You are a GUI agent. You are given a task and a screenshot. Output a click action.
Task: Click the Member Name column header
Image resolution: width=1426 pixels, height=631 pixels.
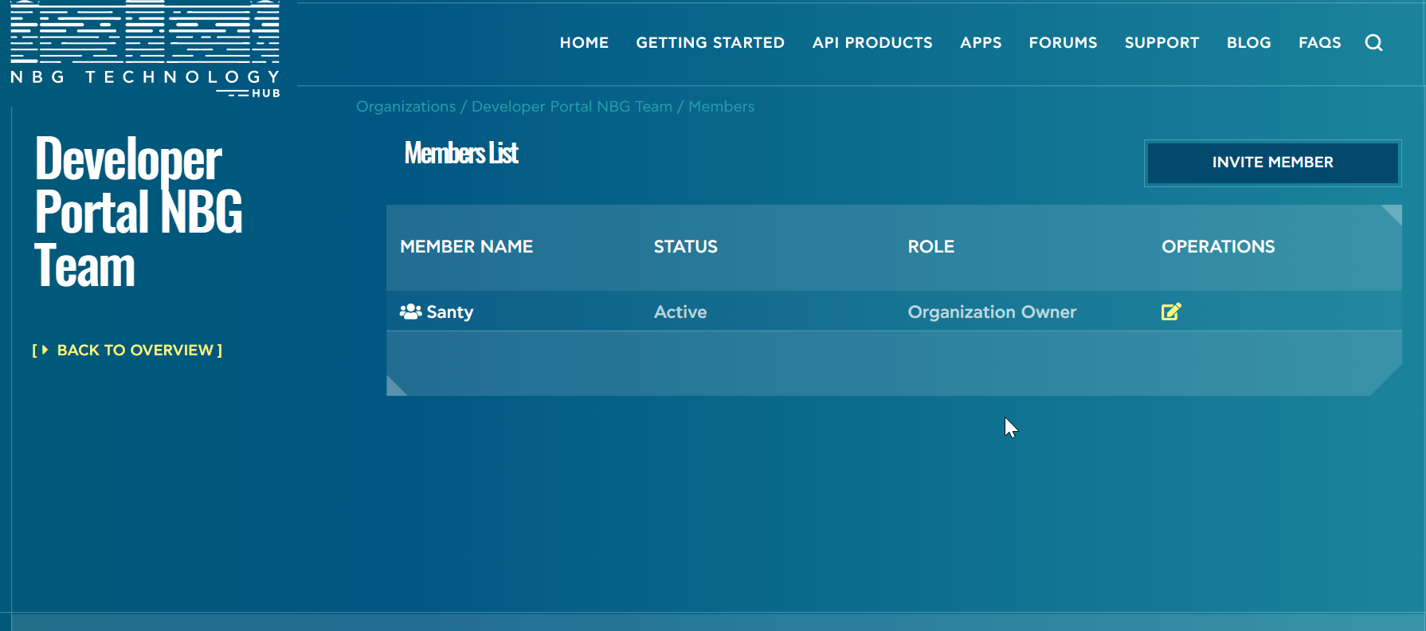466,247
